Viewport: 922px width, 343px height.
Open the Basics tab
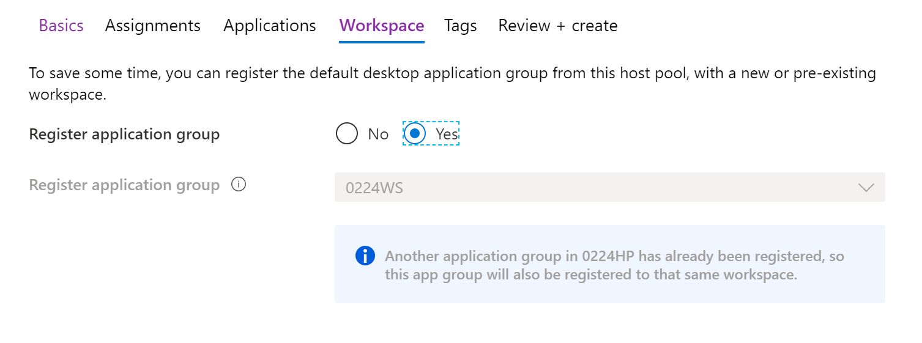(x=61, y=26)
